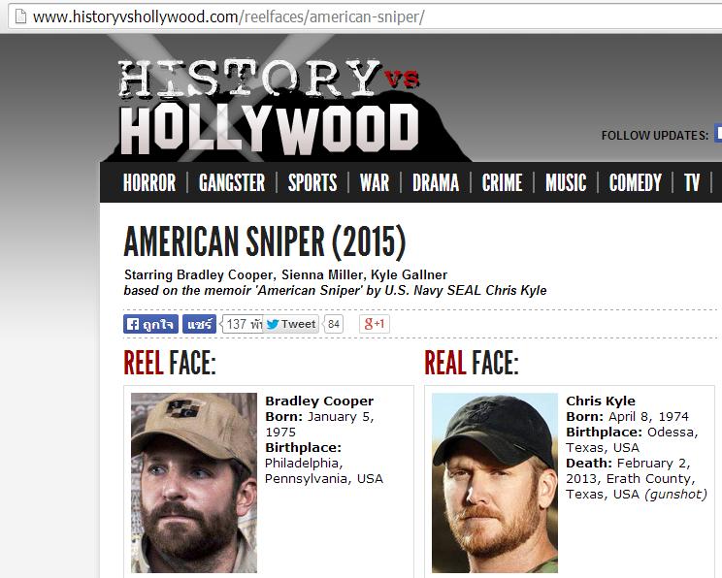Go to the WAR movies category
Viewport: 722px width, 578px height.
click(375, 182)
